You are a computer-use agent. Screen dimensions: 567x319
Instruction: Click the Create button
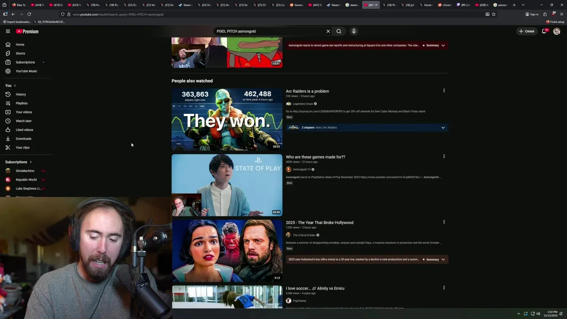[x=527, y=31]
